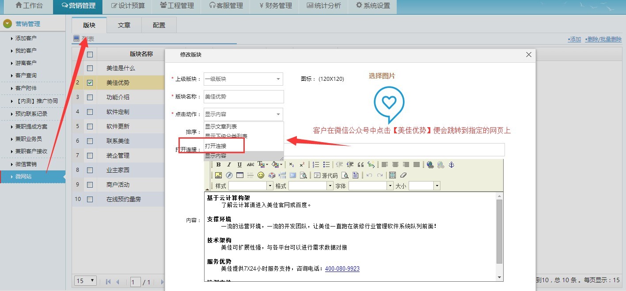
Task: Open the page size selector showing 15
Action: coord(85,281)
